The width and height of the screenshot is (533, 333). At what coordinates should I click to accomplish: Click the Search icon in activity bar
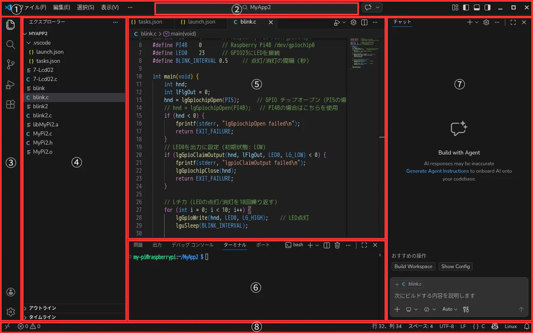click(10, 45)
